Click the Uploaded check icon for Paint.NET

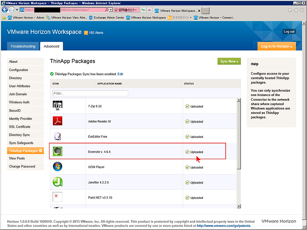click(x=187, y=198)
